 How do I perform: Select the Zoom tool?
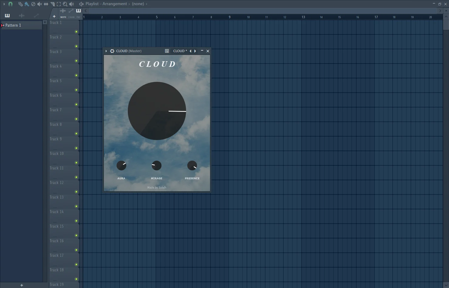(x=65, y=4)
